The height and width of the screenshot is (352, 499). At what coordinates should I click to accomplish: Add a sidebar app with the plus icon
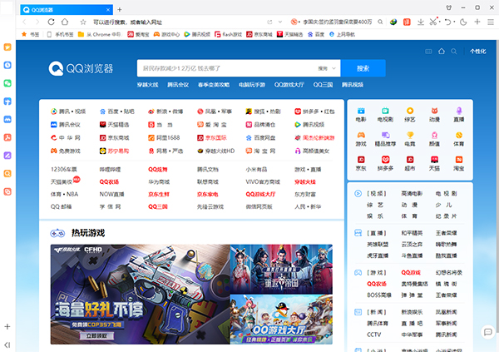pos(7,326)
